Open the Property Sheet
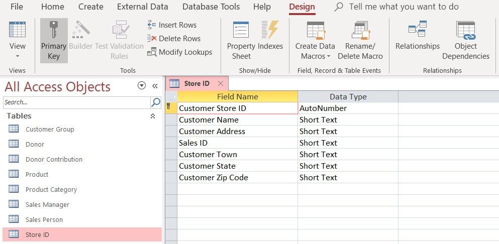This screenshot has width=499, height=244. click(x=241, y=30)
